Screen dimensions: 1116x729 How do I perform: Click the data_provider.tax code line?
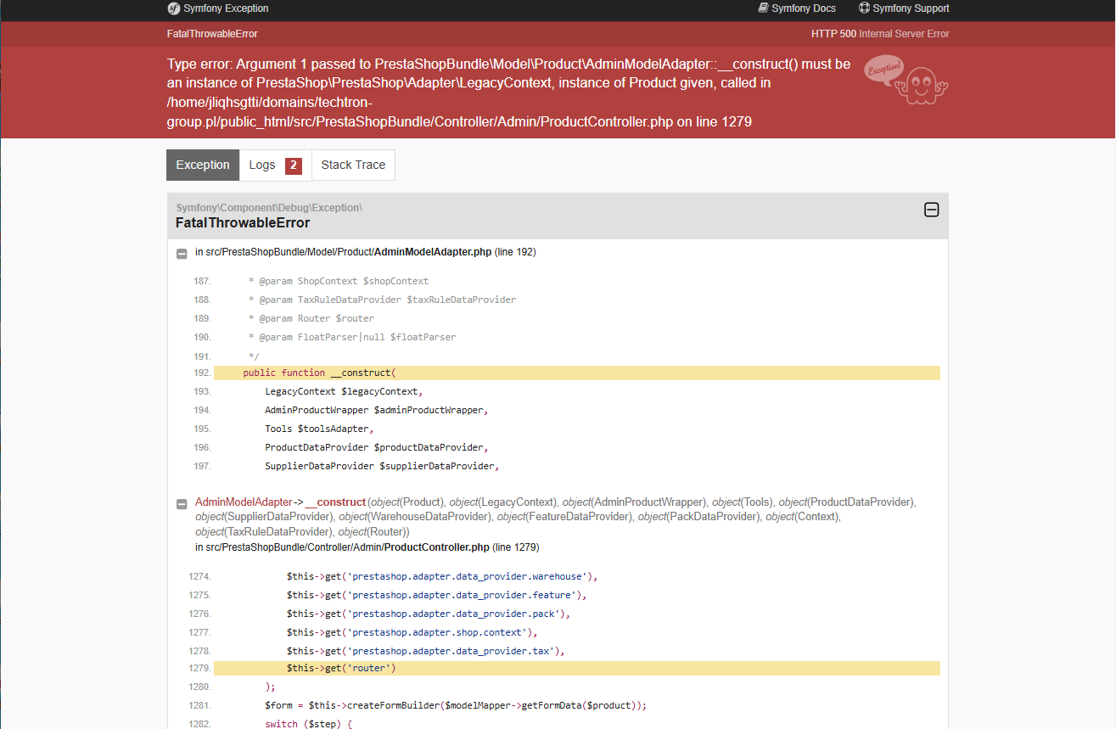(426, 652)
